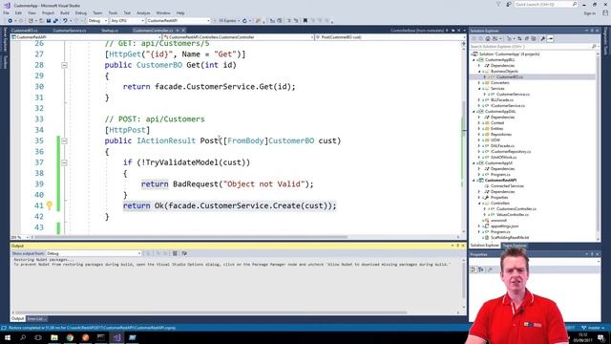Open the Debug menu
Screen dimensions: 611x344
point(80,12)
